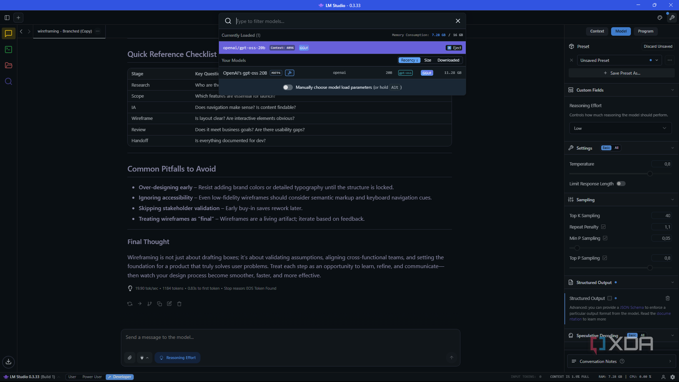Open the Reasoning Effort Low dropdown
The height and width of the screenshot is (382, 679).
[x=620, y=128]
